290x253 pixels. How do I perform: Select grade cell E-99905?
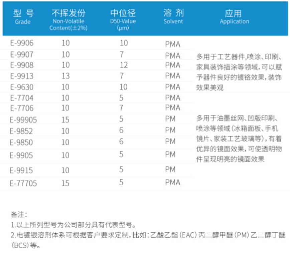click(23, 120)
